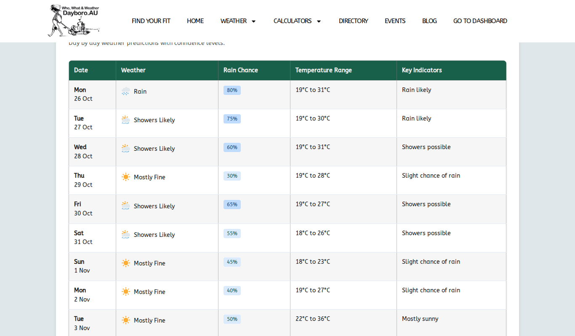575x336 pixels.
Task: Open the Directory menu item
Action: (354, 21)
